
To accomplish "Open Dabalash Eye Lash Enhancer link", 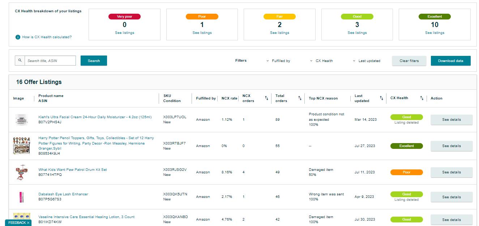I will click(63, 194).
